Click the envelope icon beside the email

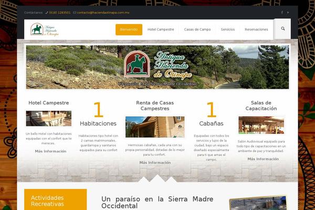click(x=75, y=13)
